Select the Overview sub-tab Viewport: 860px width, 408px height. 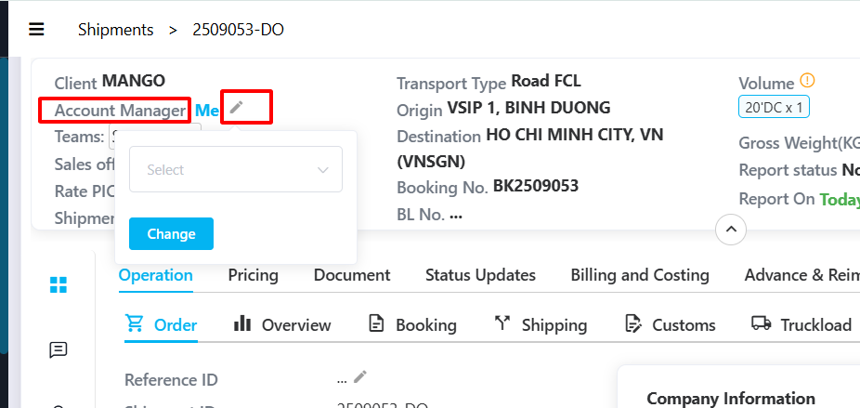click(282, 325)
